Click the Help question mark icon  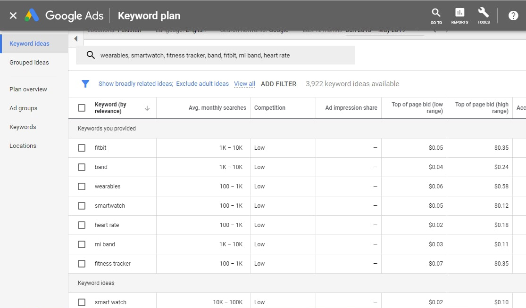[x=513, y=16]
